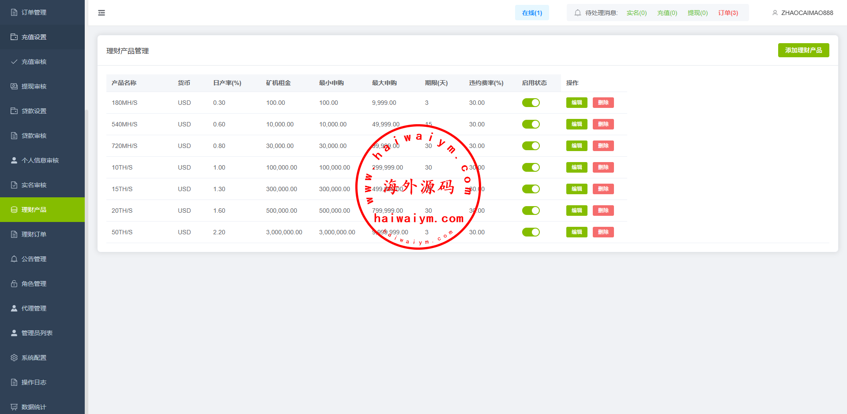The width and height of the screenshot is (847, 414).
Task: Click the user avatar icon beside ZHAOCAIMAO888
Action: 775,13
